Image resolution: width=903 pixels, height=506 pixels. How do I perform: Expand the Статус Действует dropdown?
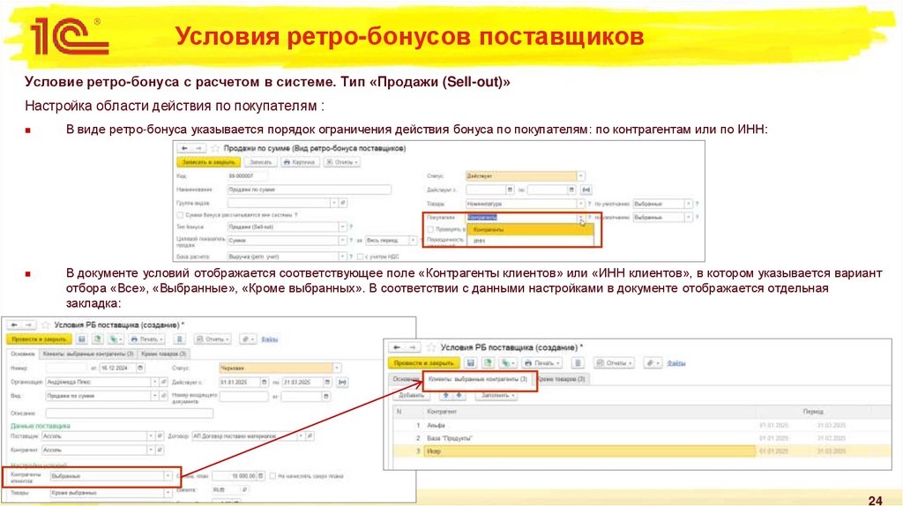click(x=580, y=176)
